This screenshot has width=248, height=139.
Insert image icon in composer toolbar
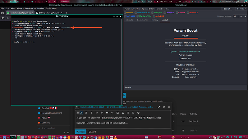118,113
